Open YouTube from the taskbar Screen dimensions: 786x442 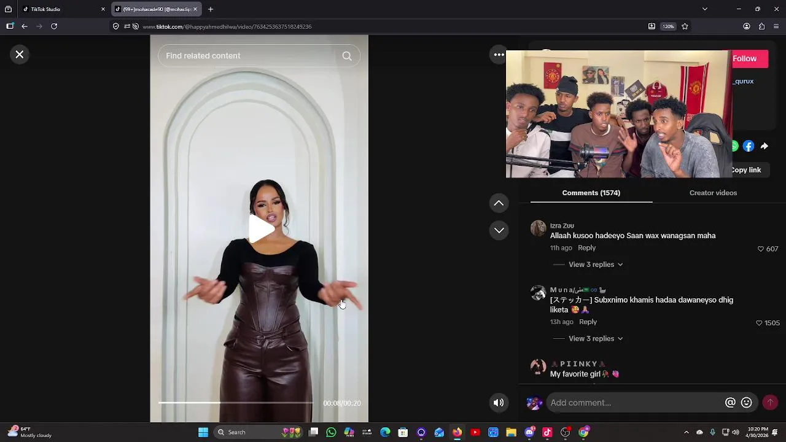(x=475, y=432)
